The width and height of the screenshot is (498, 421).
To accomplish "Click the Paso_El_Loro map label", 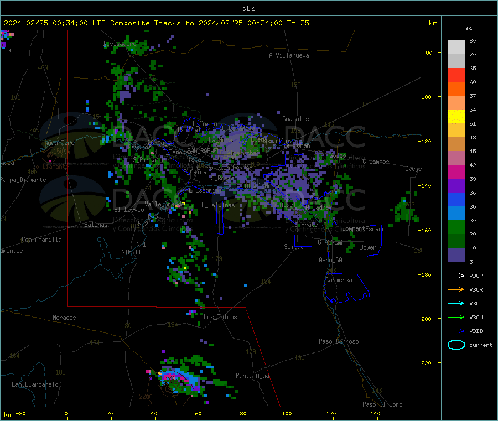I will pos(382,404).
